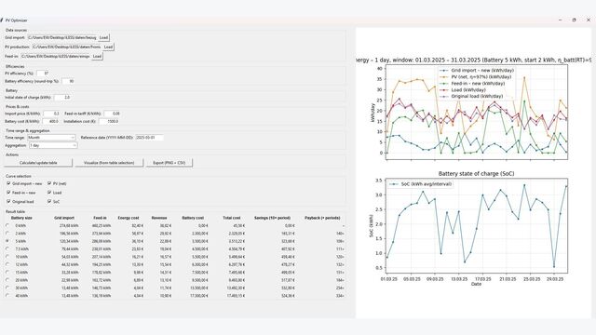Click the Feed-in file path field
The width and height of the screenshot is (596, 335).
click(x=56, y=56)
